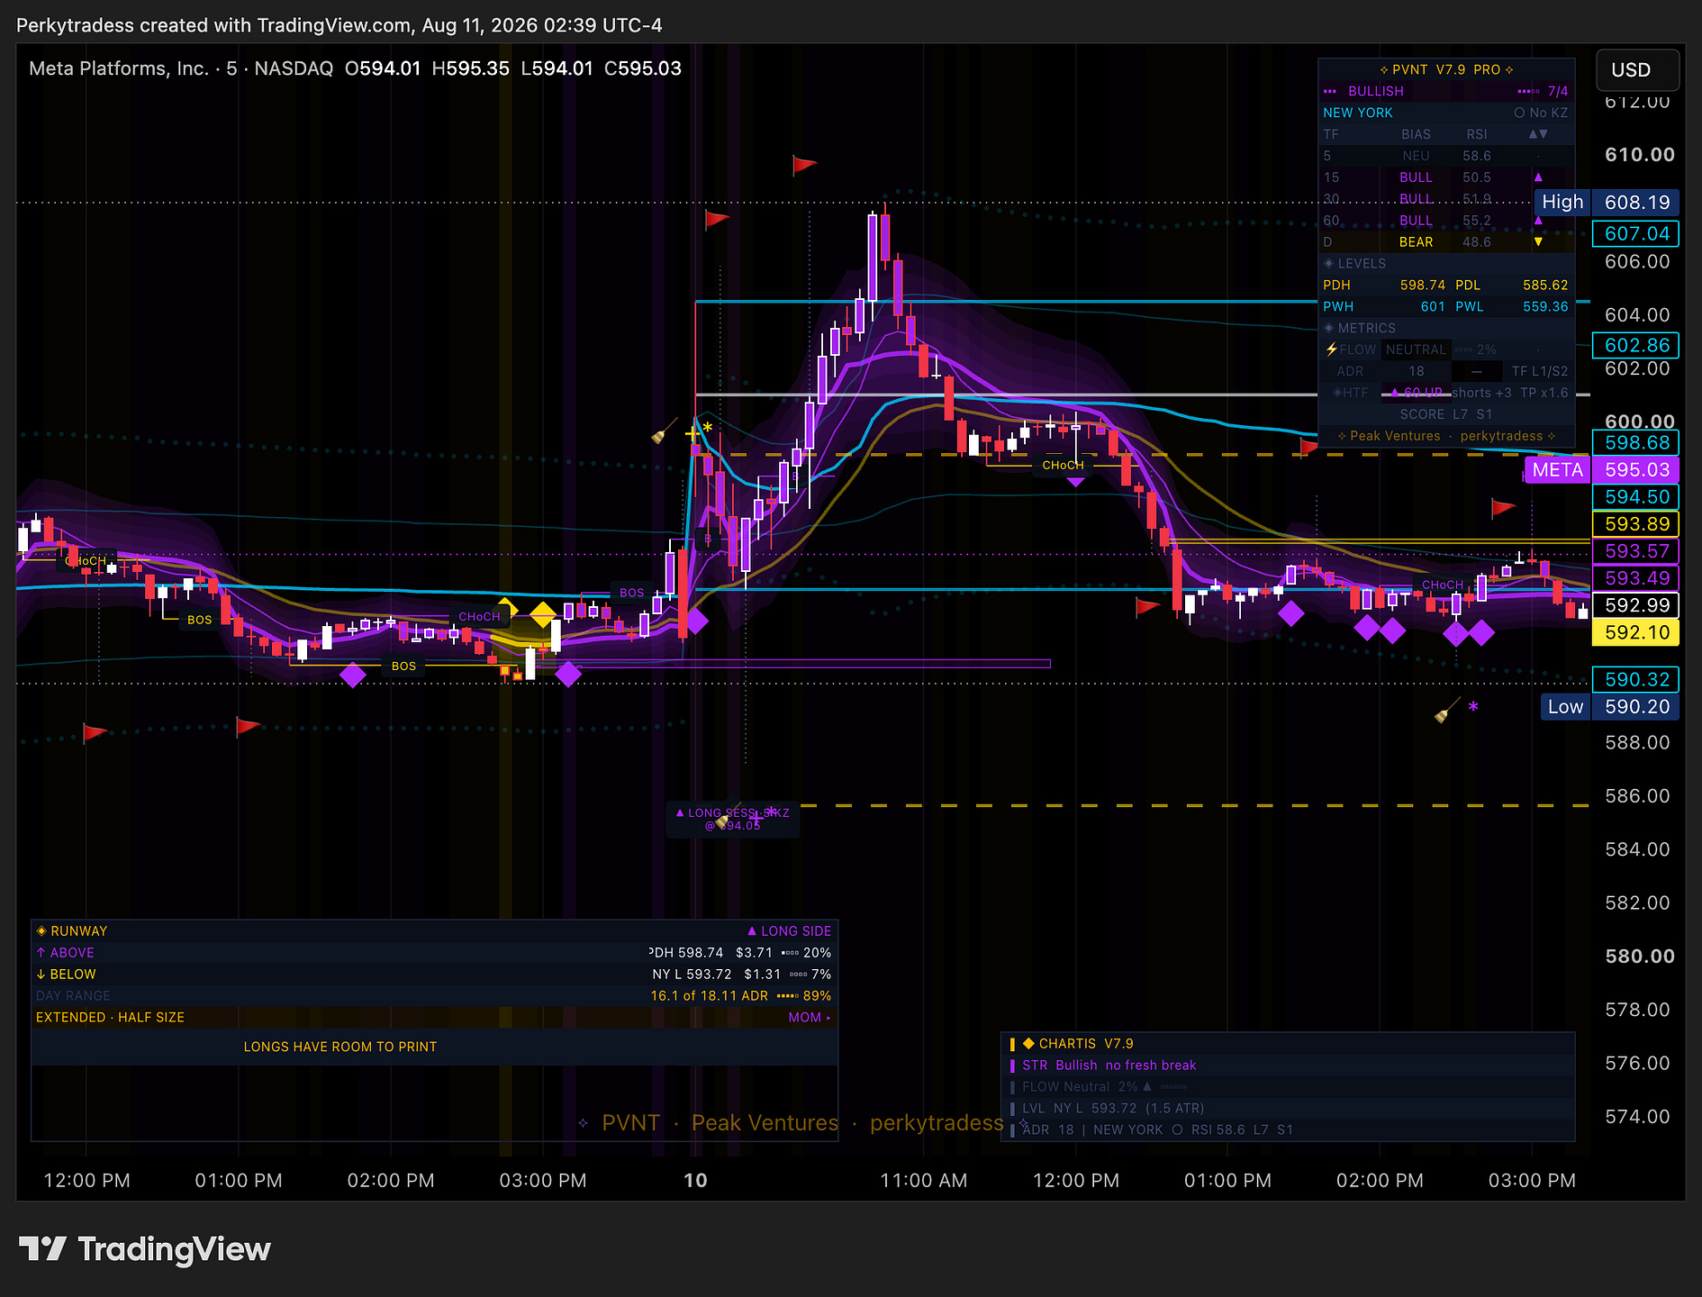This screenshot has width=1702, height=1297.
Task: Click the down arrow beside BELOW
Action: [x=41, y=974]
